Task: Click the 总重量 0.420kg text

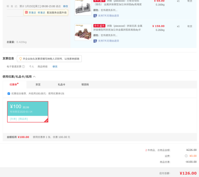Action: 17,42
